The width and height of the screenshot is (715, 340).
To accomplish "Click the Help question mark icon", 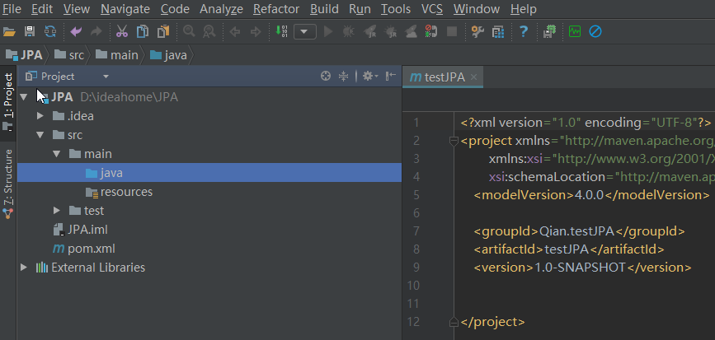I will point(523,32).
